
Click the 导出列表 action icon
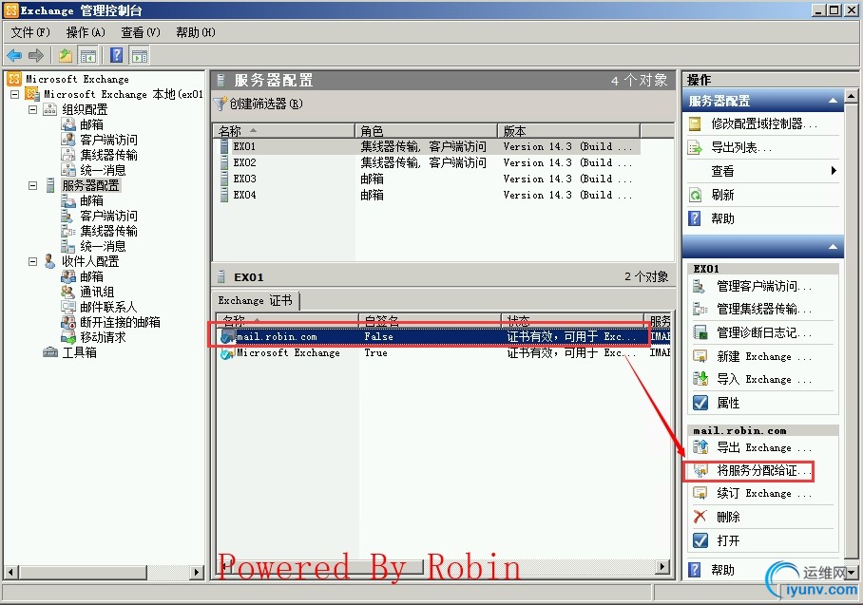pos(695,147)
